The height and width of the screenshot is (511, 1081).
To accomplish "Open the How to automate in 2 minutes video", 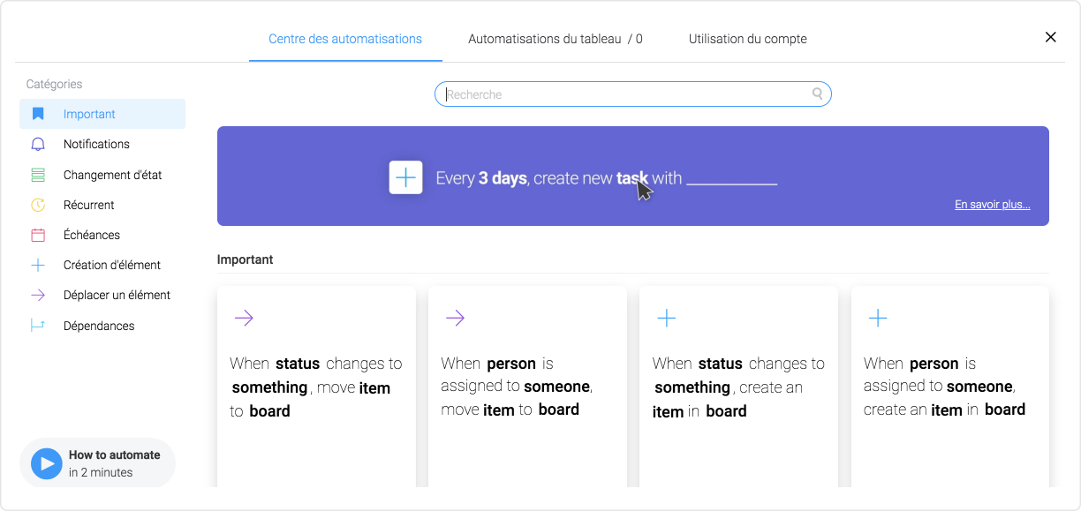I will [97, 463].
